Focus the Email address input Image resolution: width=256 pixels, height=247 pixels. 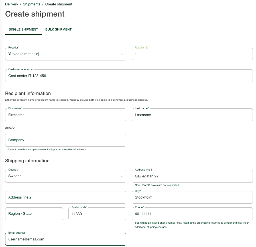point(66,239)
